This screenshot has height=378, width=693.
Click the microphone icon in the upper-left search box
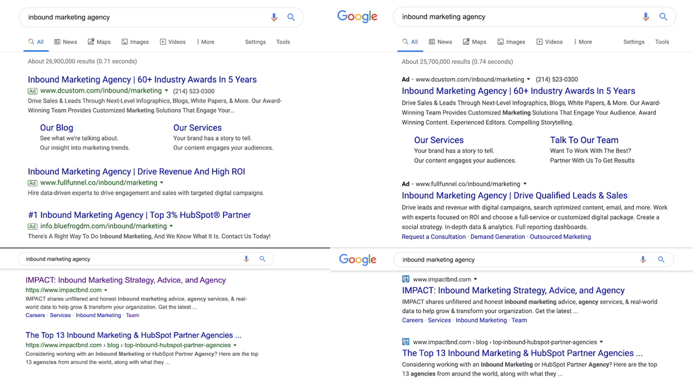click(x=274, y=17)
